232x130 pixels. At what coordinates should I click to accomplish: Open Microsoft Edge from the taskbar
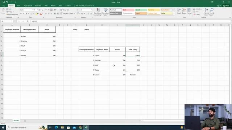click(x=57, y=127)
